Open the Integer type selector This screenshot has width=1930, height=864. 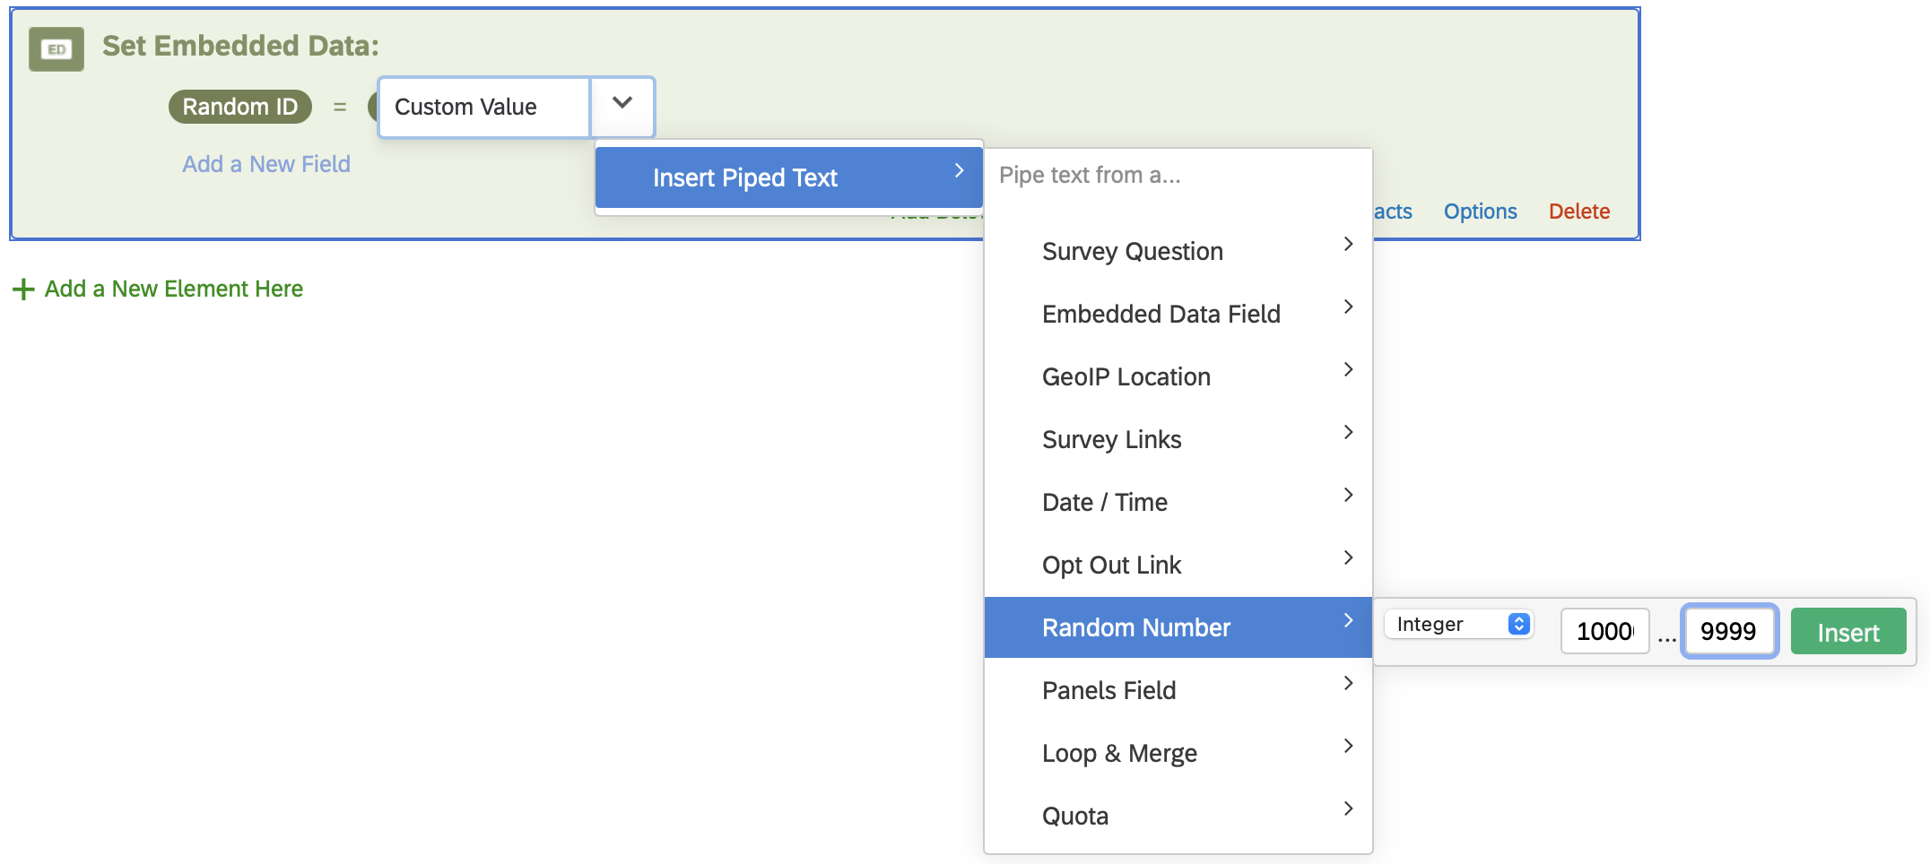pyautogui.click(x=1458, y=624)
